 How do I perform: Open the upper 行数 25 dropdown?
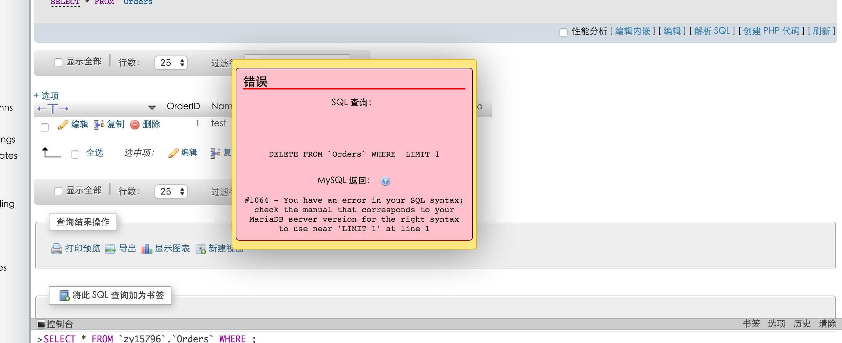(x=171, y=63)
